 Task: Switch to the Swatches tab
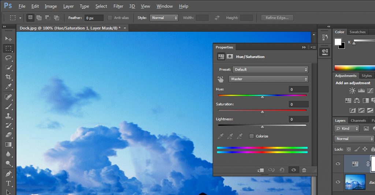[x=357, y=32]
